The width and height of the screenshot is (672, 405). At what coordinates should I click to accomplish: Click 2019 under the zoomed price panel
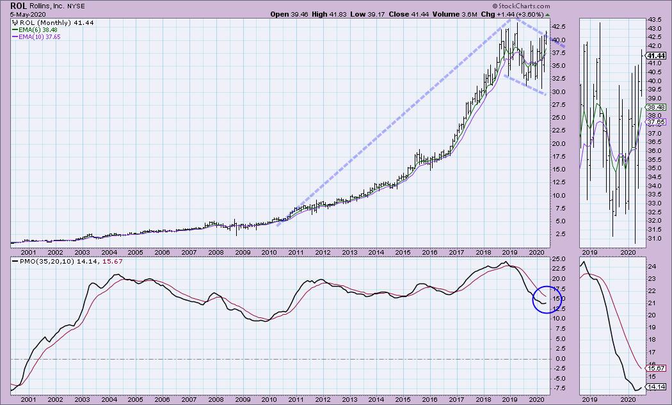coord(589,253)
